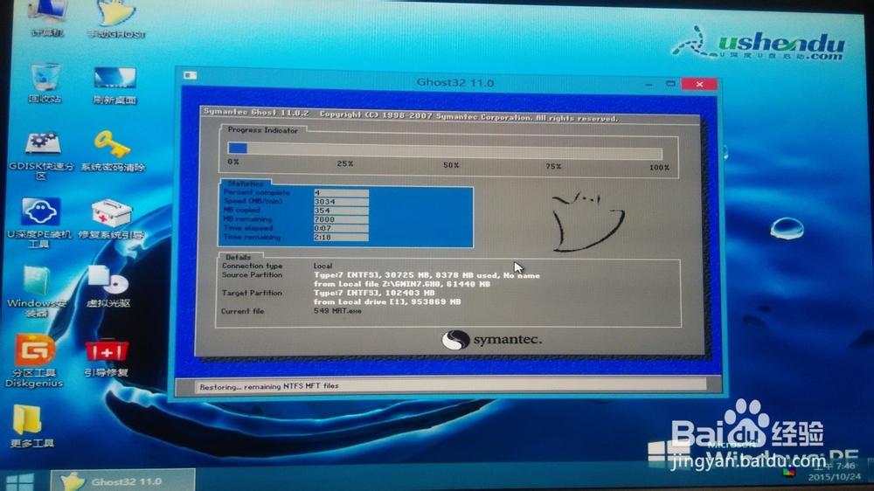Click the Time remaining value 2:18
The height and width of the screenshot is (491, 874).
pyautogui.click(x=341, y=238)
